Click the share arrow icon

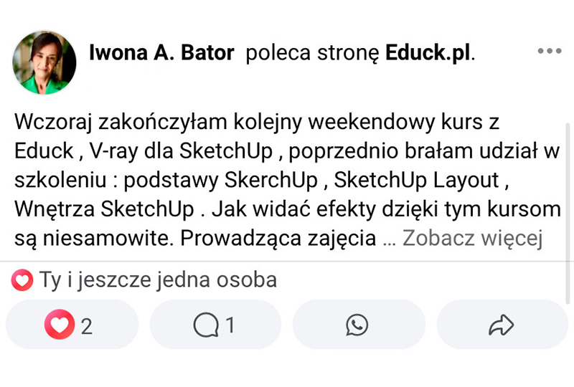click(501, 325)
